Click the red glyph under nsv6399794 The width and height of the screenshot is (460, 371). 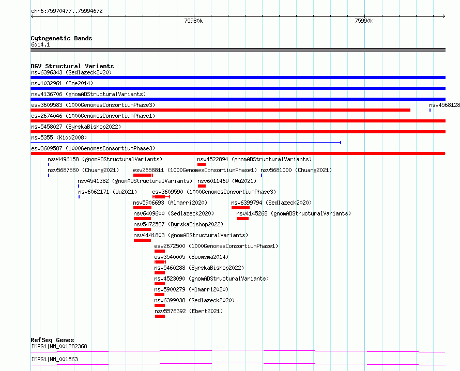240,208
